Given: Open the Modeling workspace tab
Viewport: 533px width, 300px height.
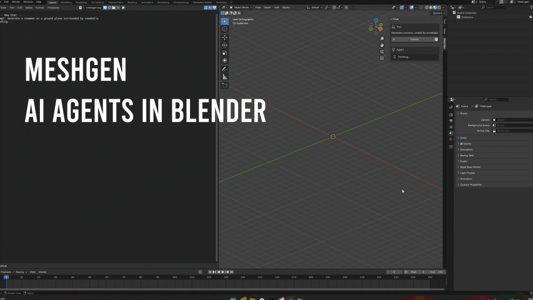Looking at the screenshot, I should (x=66, y=2).
